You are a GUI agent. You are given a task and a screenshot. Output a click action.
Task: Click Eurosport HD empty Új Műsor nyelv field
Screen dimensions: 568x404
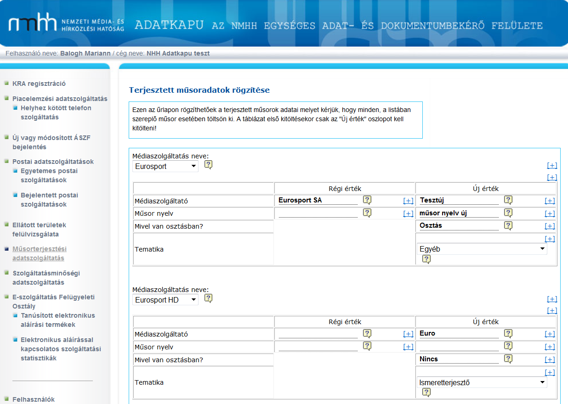[x=459, y=347]
